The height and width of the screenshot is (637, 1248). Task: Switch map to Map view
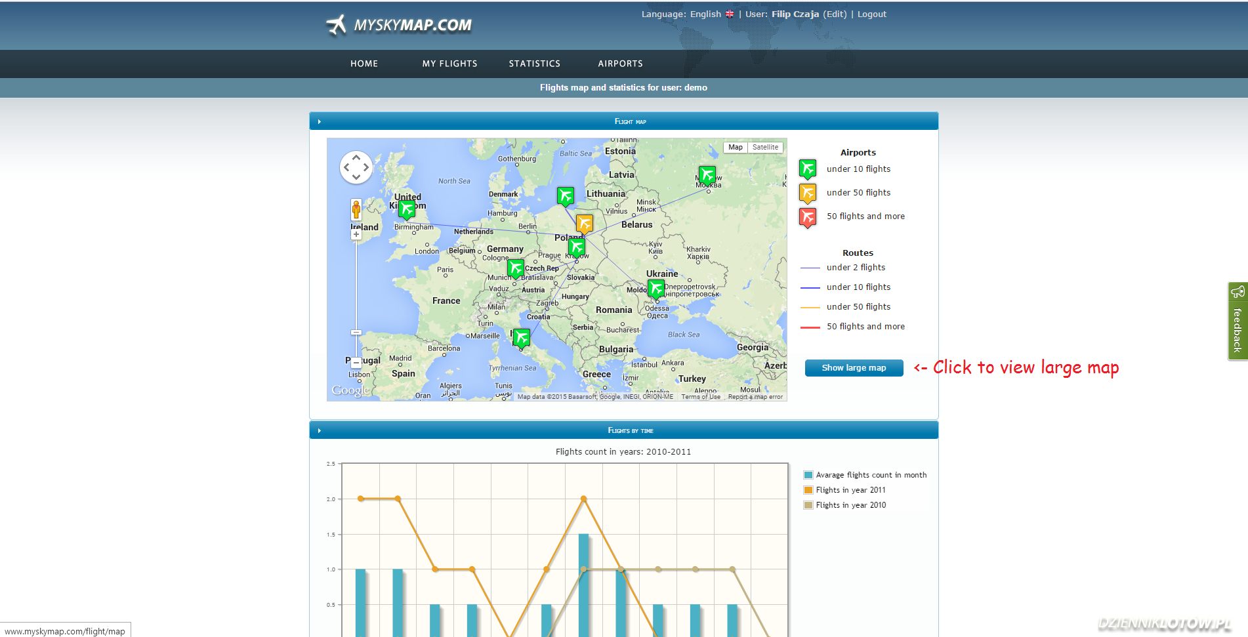pyautogui.click(x=736, y=148)
